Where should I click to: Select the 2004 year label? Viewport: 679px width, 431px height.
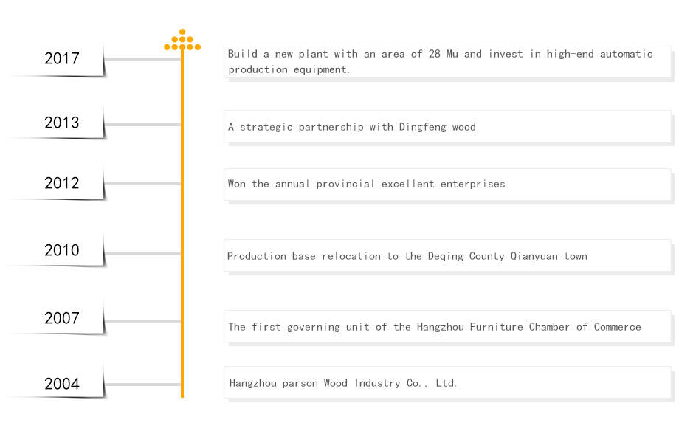62,384
